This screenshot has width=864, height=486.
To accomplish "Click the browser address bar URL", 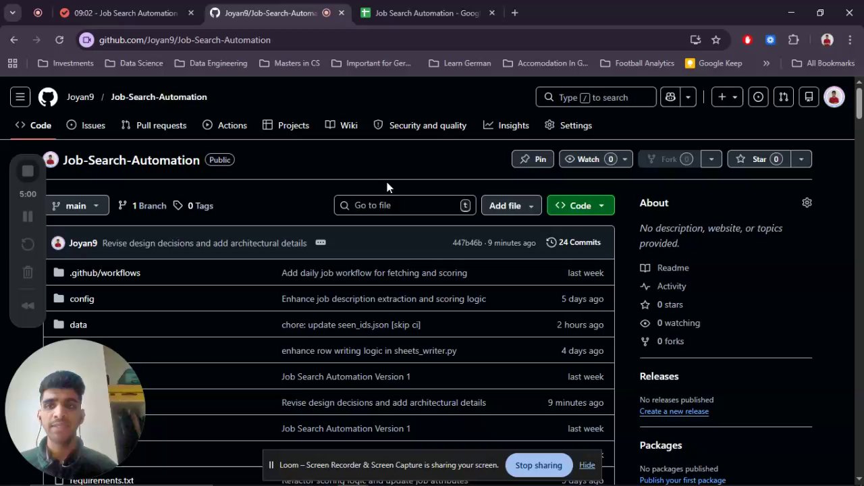I will coord(185,40).
